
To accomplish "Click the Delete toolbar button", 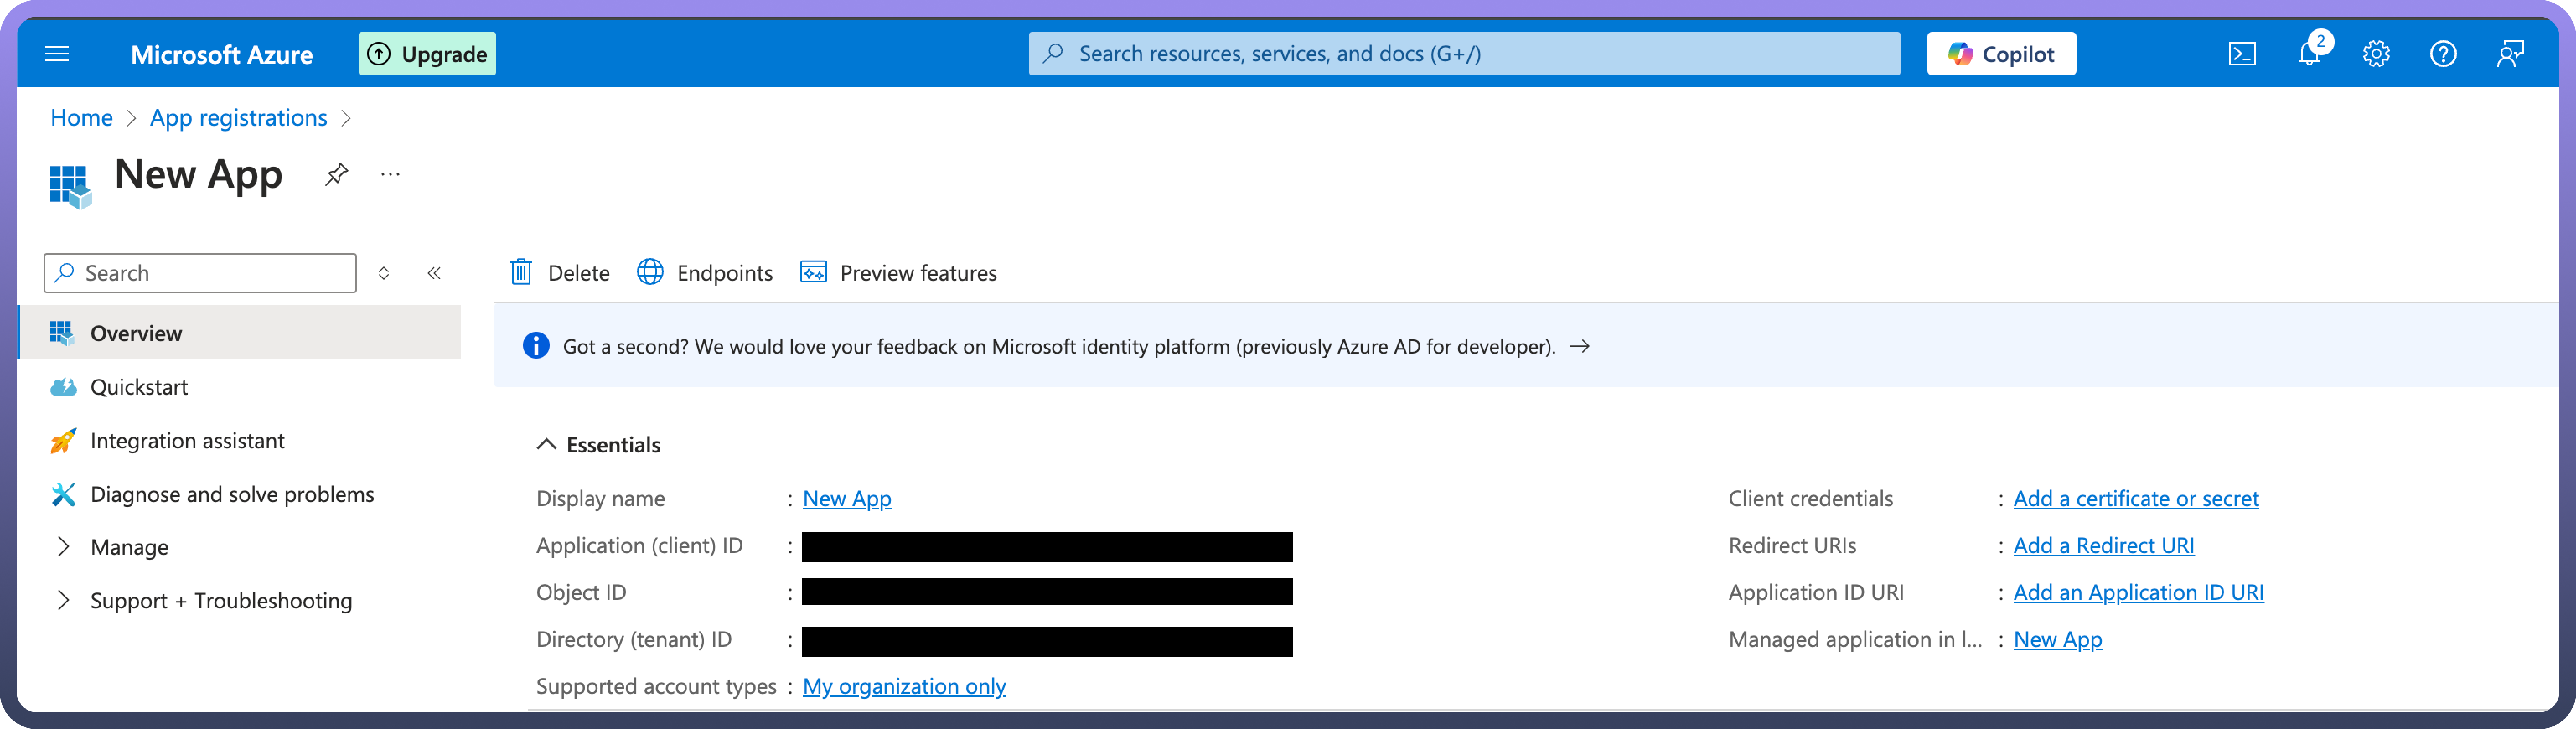I will click(560, 273).
